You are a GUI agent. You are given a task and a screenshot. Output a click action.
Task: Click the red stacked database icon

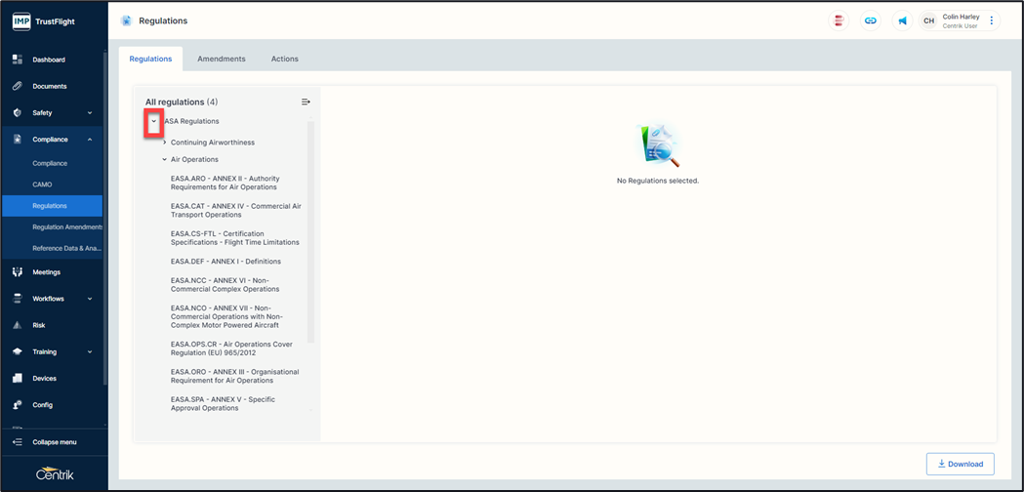pyautogui.click(x=839, y=20)
